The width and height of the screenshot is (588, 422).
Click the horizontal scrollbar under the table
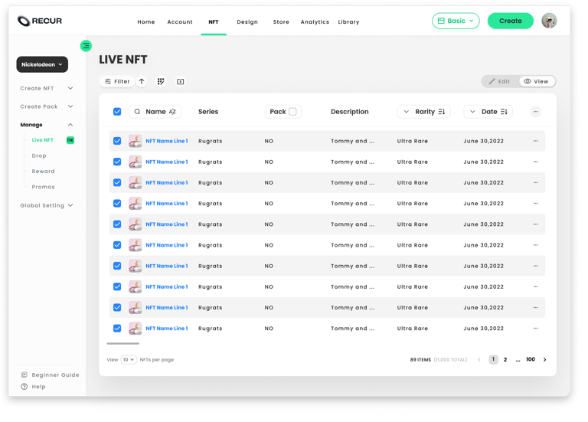pos(122,343)
